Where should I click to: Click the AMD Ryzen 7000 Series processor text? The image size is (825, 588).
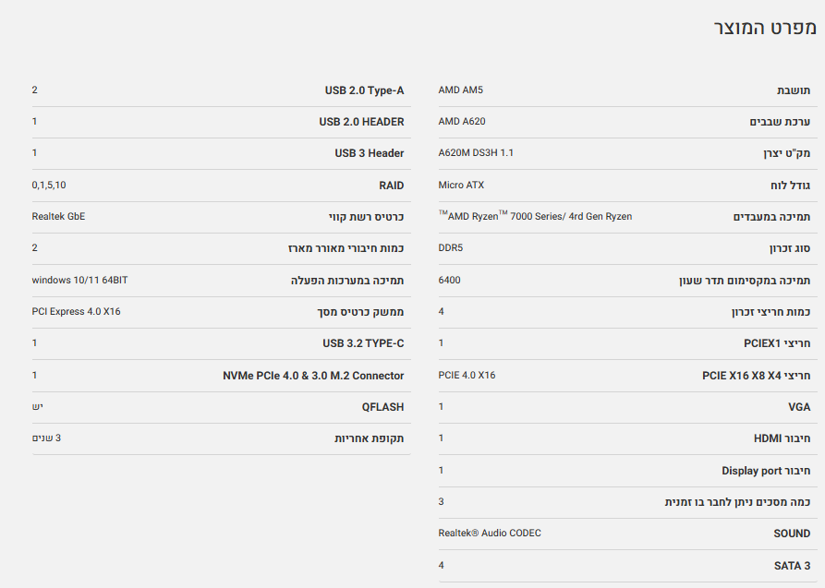click(535, 216)
